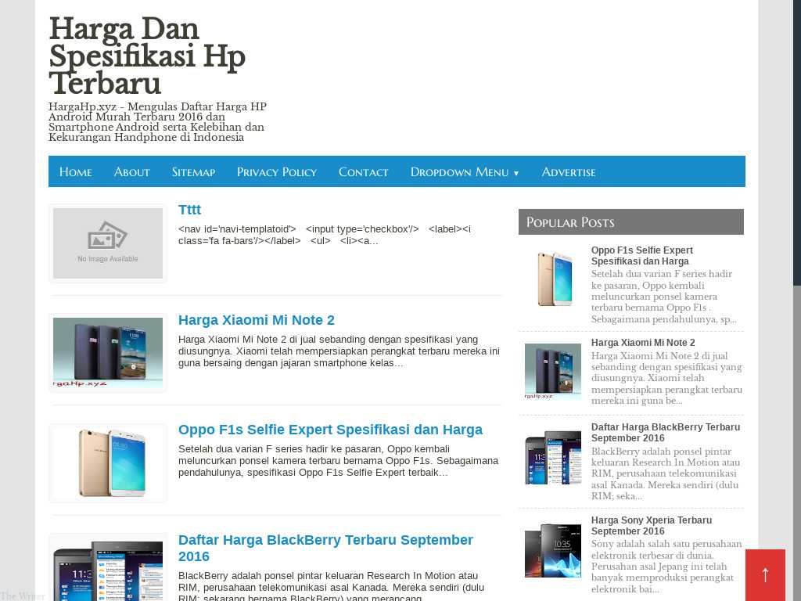The image size is (801, 601).
Task: Open popular post 'Harga Xiaomi Mi Note 2'
Action: tap(643, 343)
